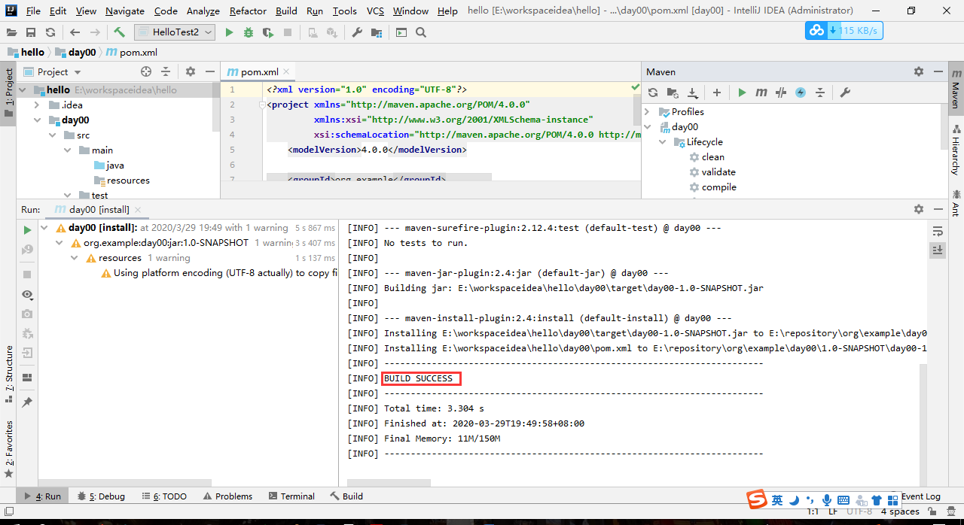This screenshot has width=964, height=525.
Task: Switch to the Terminal tool window tab
Action: (291, 496)
